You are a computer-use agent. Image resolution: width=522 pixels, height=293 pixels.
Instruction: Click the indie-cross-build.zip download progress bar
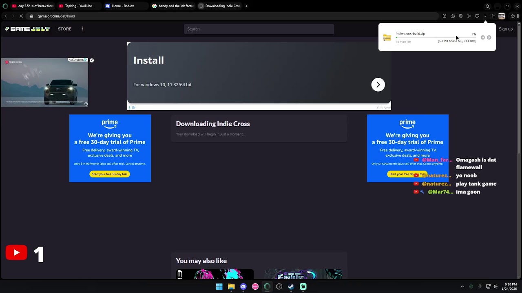point(436,37)
